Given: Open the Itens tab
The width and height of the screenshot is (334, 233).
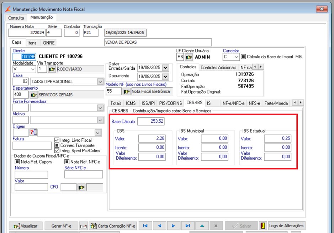Looking at the screenshot, I should (32, 43).
